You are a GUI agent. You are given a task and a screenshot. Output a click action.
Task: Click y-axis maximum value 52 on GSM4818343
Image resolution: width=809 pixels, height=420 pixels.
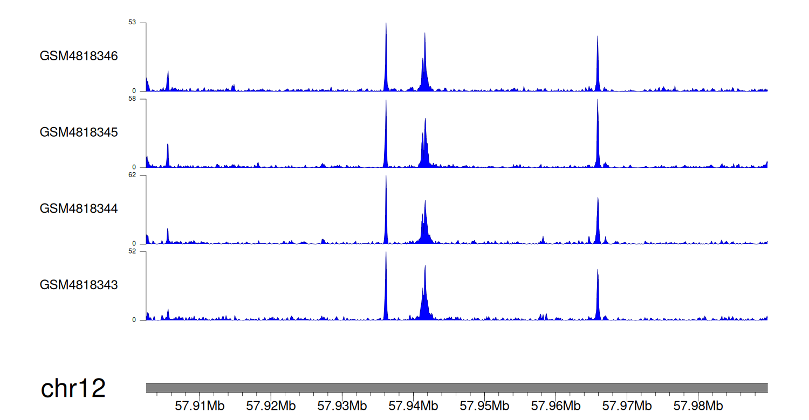click(132, 251)
